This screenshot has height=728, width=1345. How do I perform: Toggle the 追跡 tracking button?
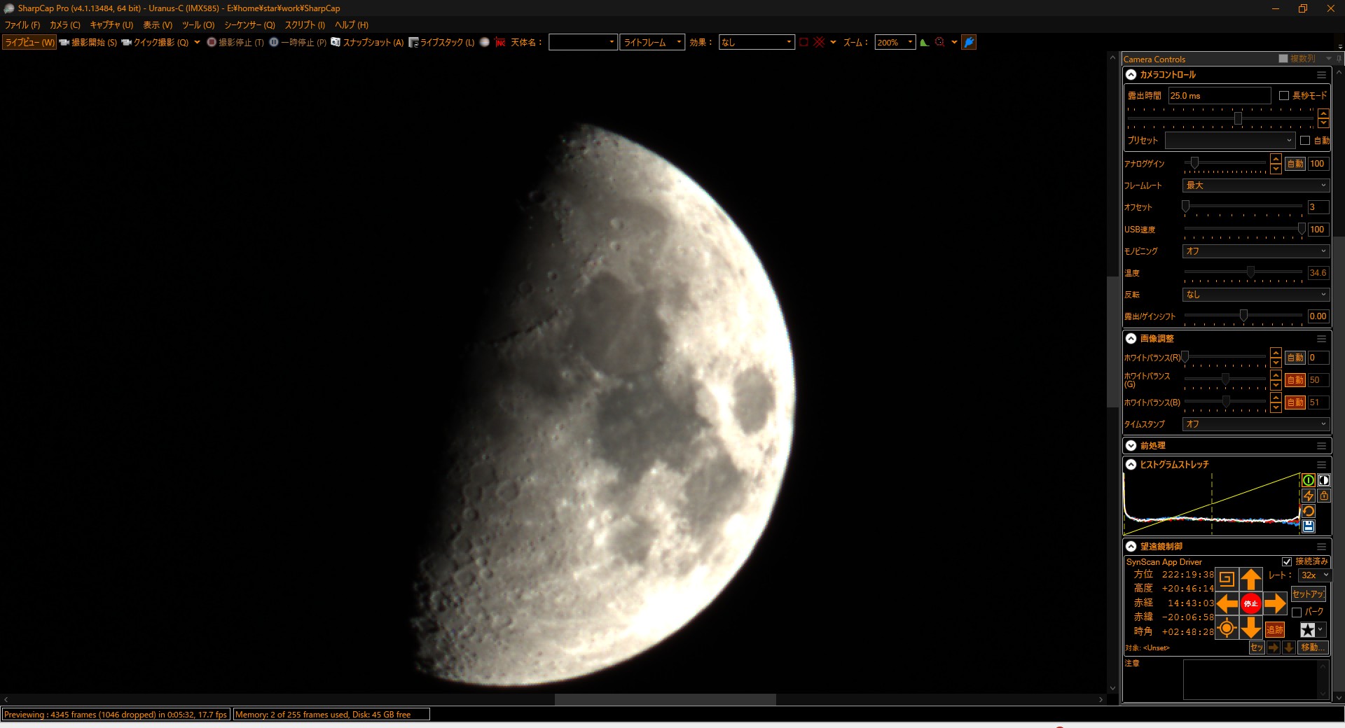pos(1275,629)
